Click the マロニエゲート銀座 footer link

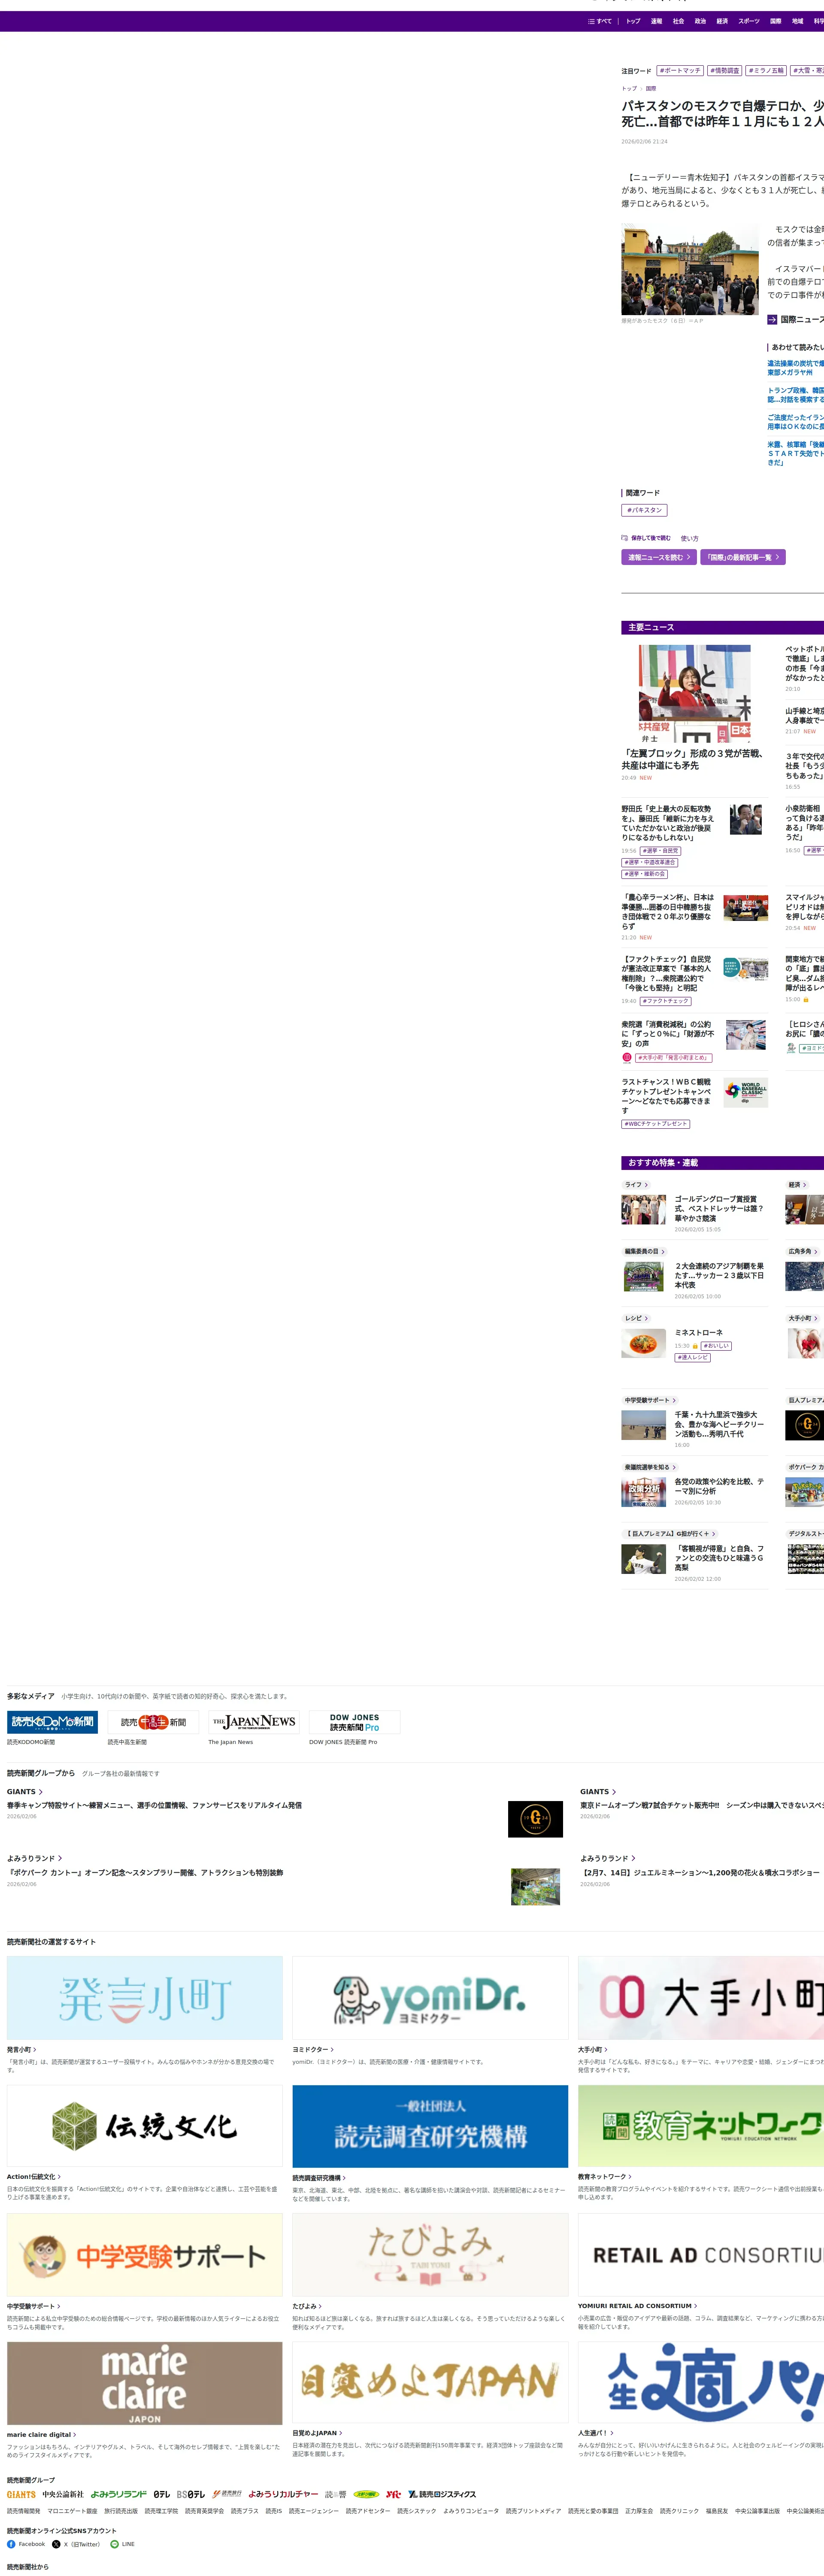pyautogui.click(x=73, y=2511)
